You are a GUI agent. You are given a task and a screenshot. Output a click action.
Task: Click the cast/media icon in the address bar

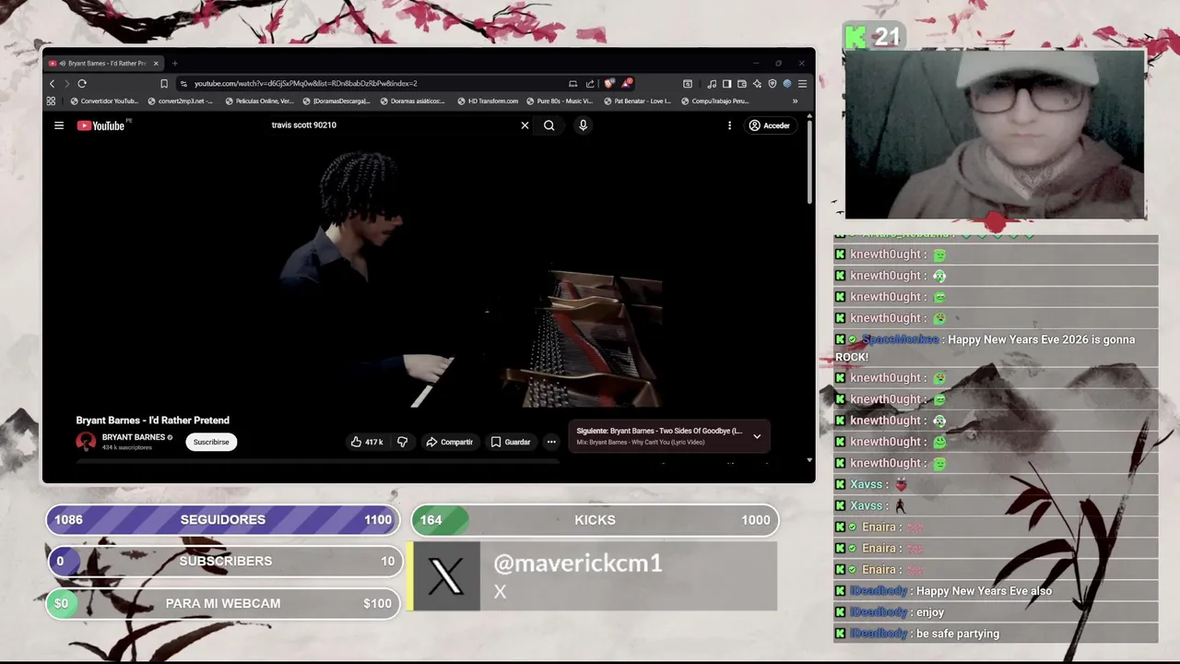point(572,83)
